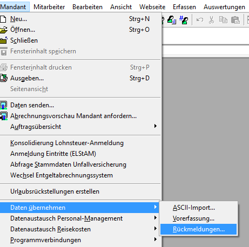Open the Mitarbeiter menu
The width and height of the screenshot is (249, 247).
[49, 7]
